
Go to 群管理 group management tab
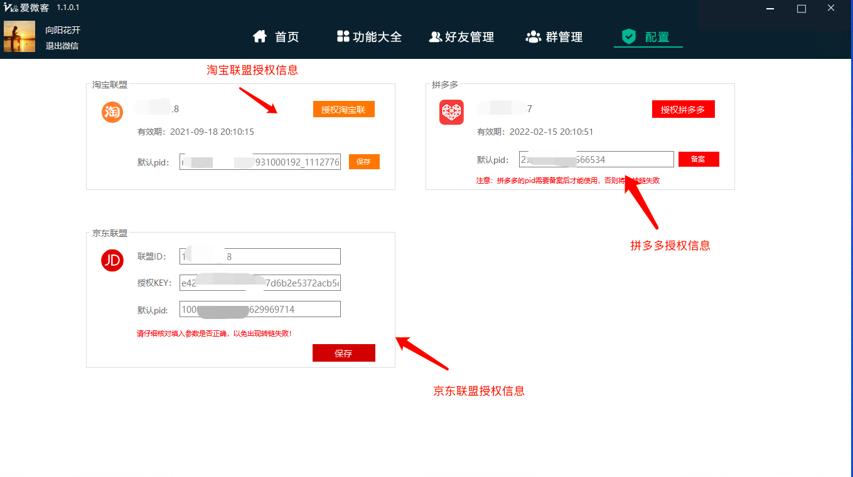[554, 37]
